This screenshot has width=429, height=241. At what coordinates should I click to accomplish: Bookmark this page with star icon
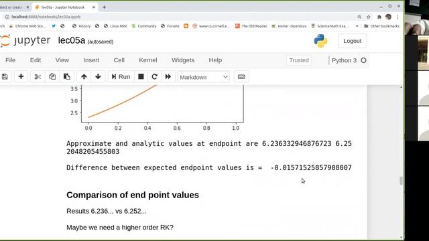pos(369,17)
